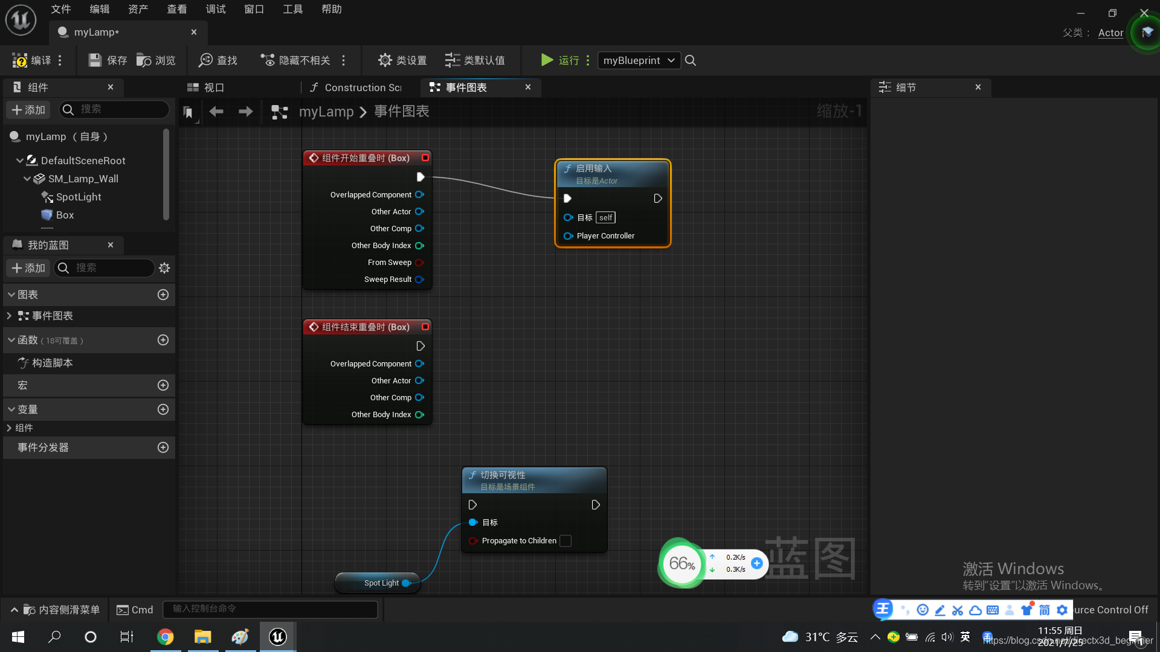Open Class Defaults (类默认值) icon

pos(452,60)
